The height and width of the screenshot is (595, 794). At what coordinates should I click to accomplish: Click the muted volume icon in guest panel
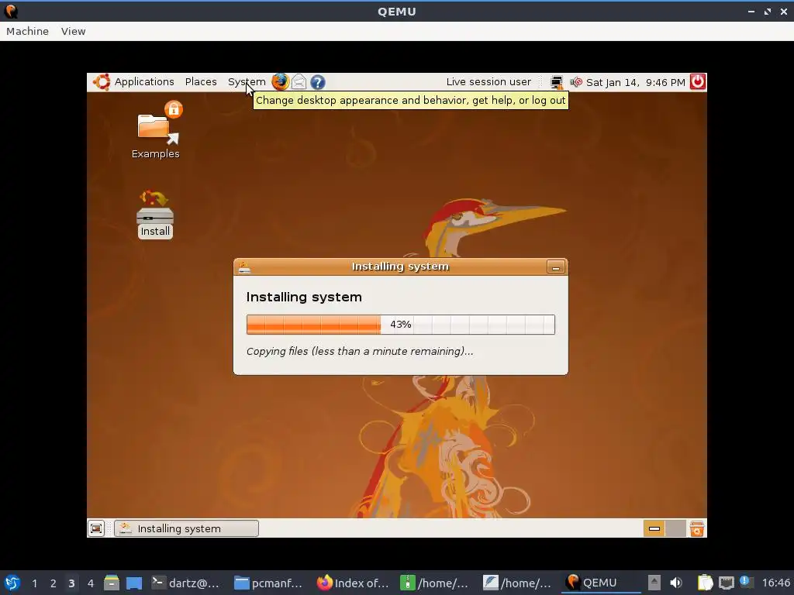[576, 82]
